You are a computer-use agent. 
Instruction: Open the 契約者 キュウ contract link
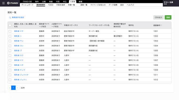click(20, 70)
